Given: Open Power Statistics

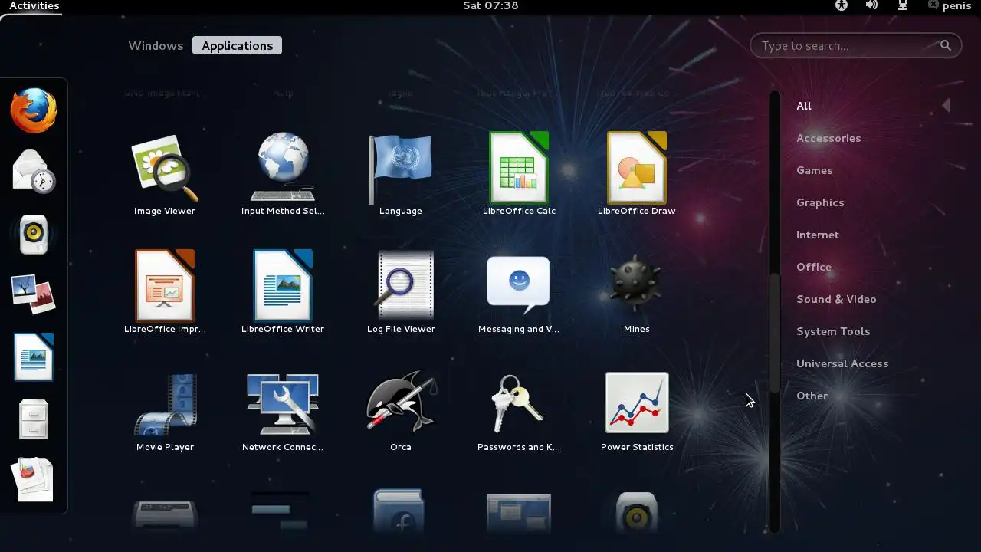Looking at the screenshot, I should pyautogui.click(x=637, y=411).
